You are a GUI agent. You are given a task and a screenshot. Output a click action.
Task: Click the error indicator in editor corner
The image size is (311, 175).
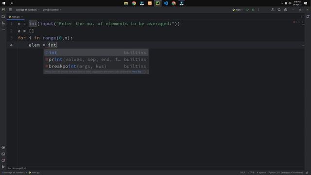point(295,22)
